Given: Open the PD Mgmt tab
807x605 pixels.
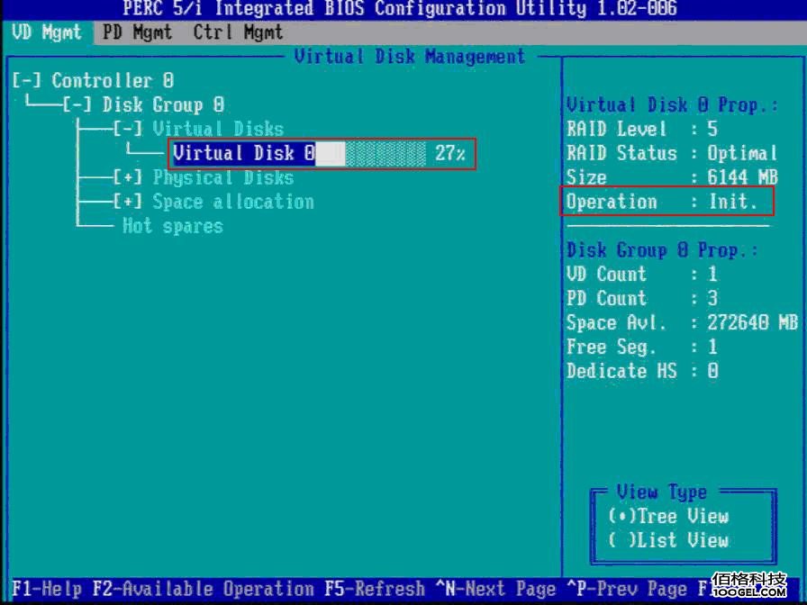Looking at the screenshot, I should click(136, 32).
